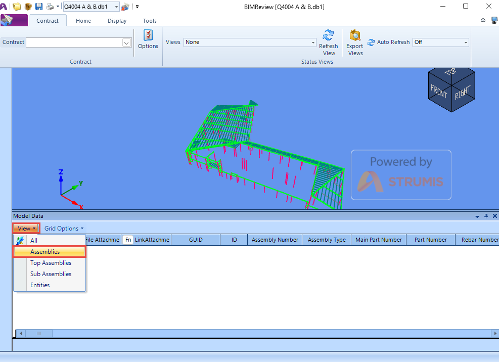Open Export Views tool
The image size is (499, 362).
[355, 42]
